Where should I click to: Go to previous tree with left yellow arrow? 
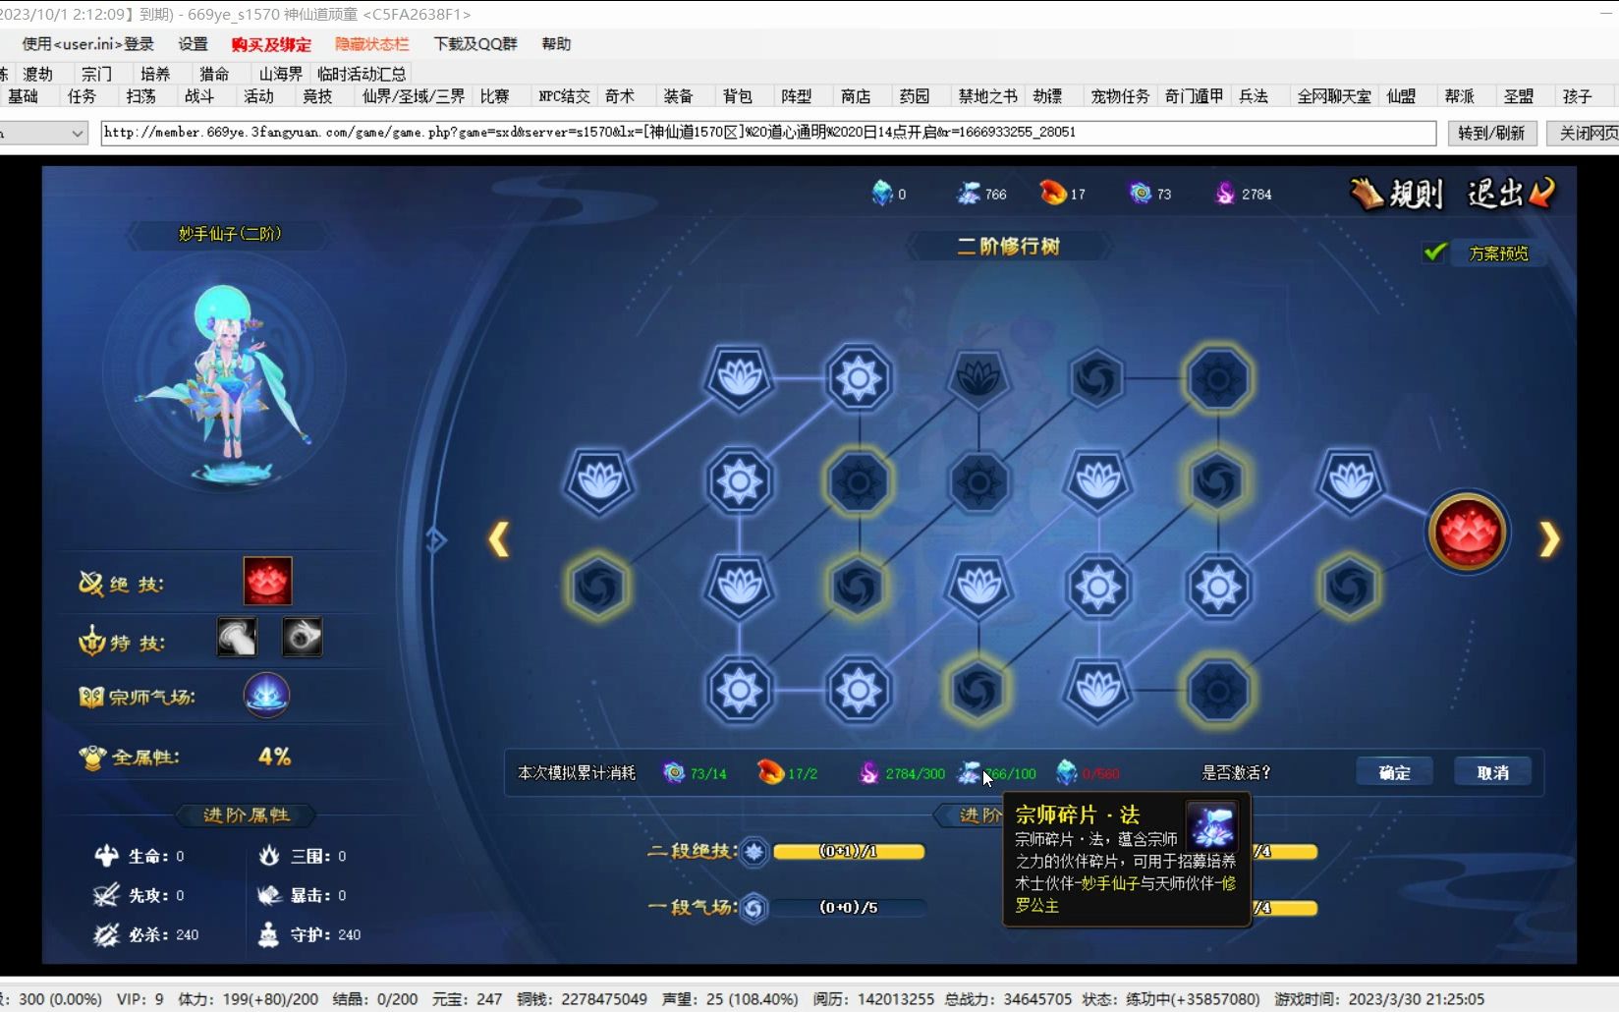(x=499, y=538)
